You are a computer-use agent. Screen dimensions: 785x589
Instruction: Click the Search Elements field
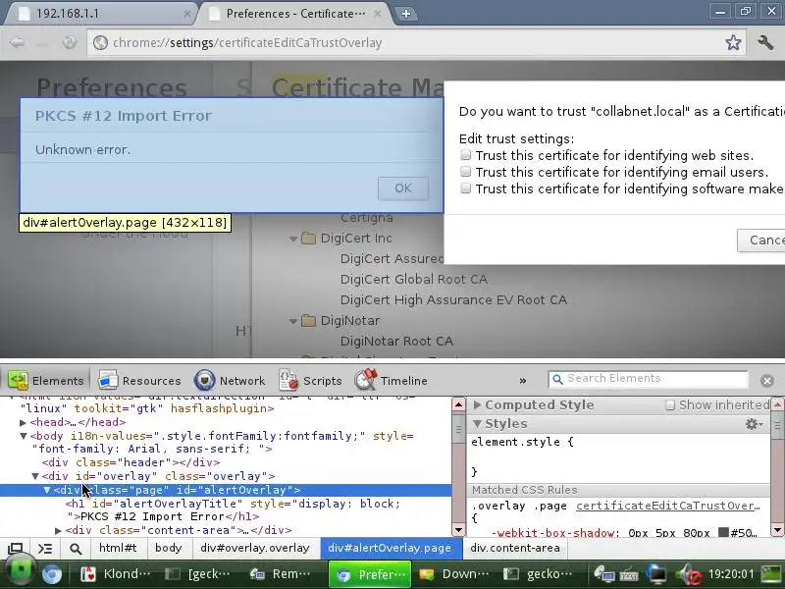coord(648,379)
